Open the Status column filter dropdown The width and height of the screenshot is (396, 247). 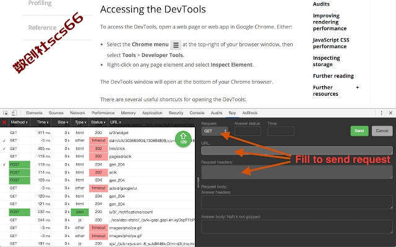point(98,122)
